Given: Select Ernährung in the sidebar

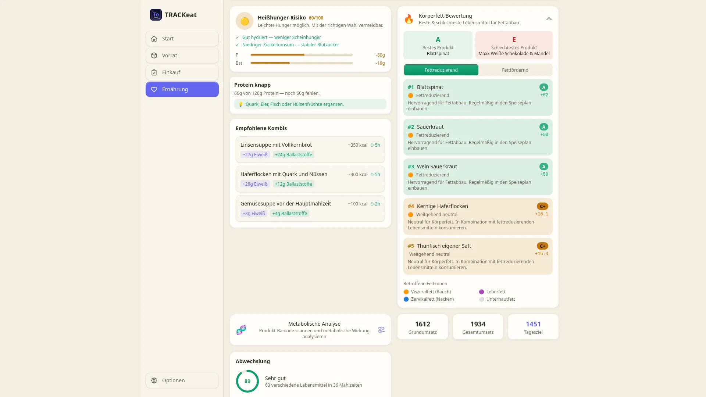Looking at the screenshot, I should pyautogui.click(x=182, y=89).
